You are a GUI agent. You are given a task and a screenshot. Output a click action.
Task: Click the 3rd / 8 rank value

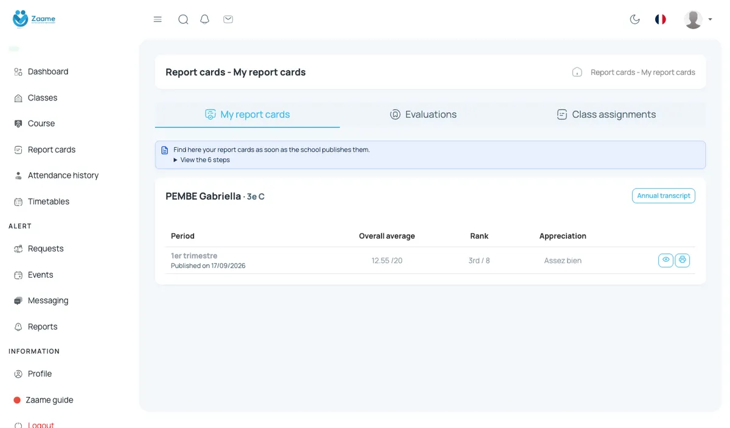click(479, 261)
